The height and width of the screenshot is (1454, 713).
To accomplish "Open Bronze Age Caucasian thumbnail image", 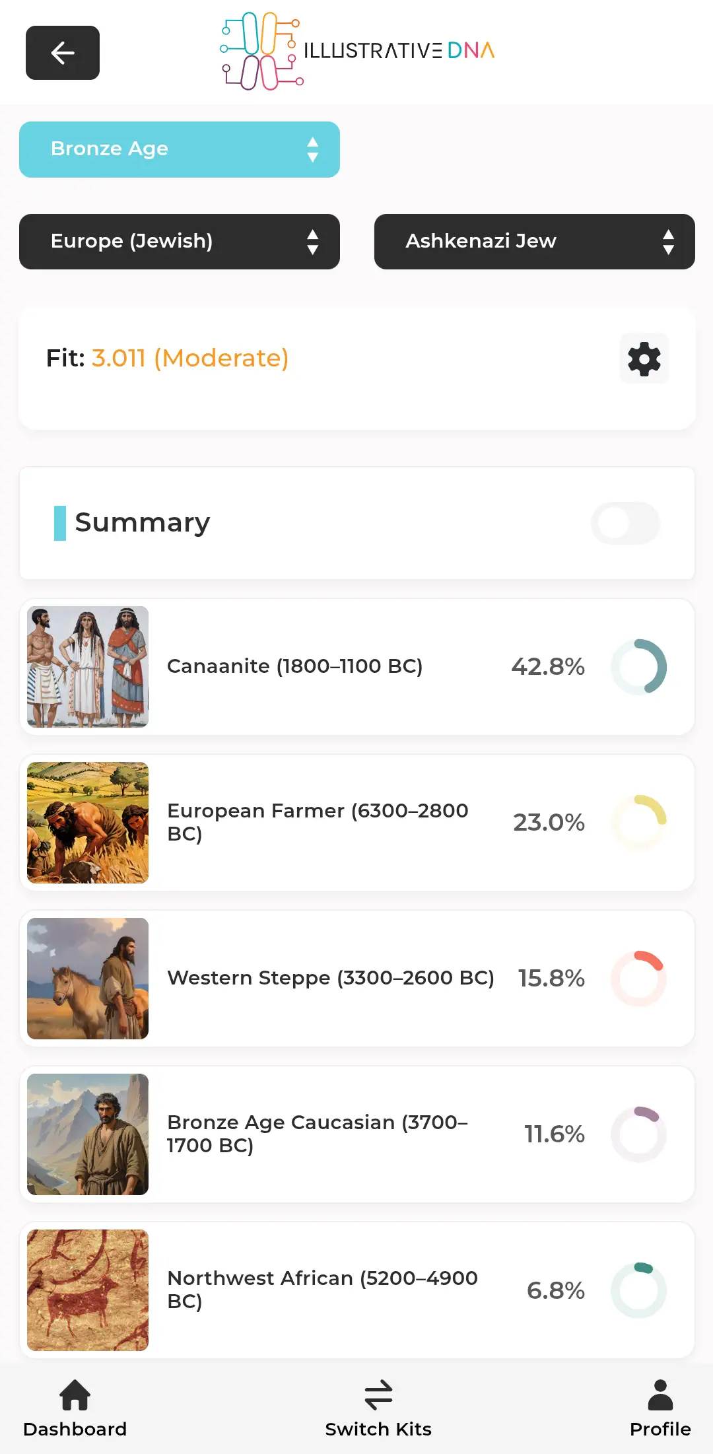I will [88, 1134].
